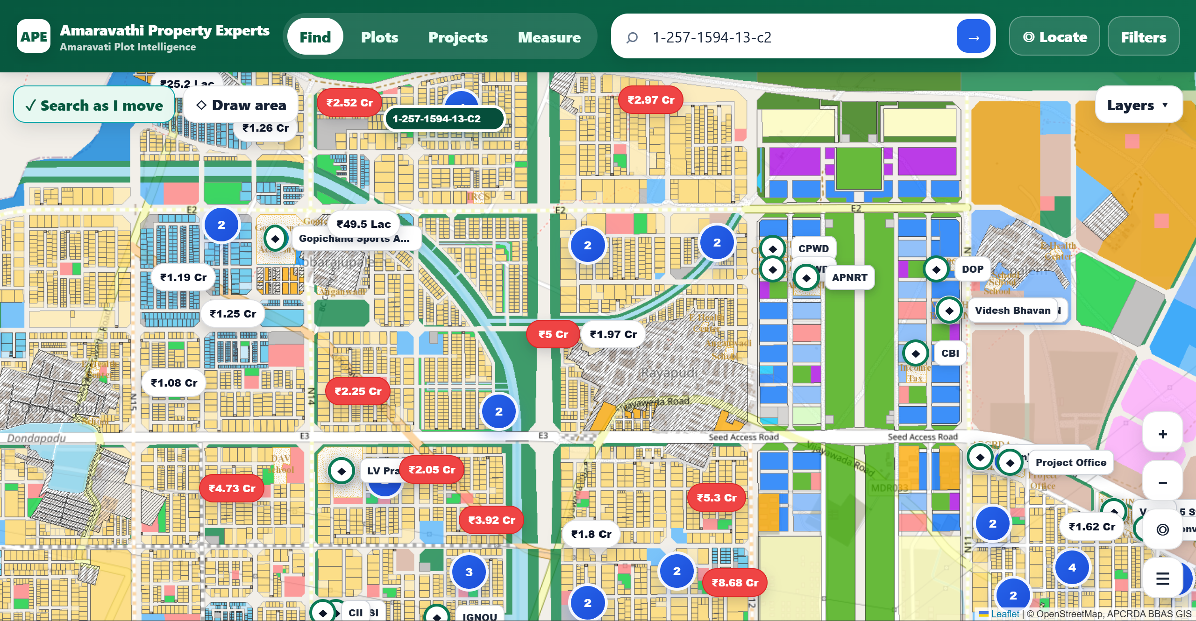Viewport: 1196px width, 621px height.
Task: Select the DOP landmark marker icon
Action: [x=936, y=269]
